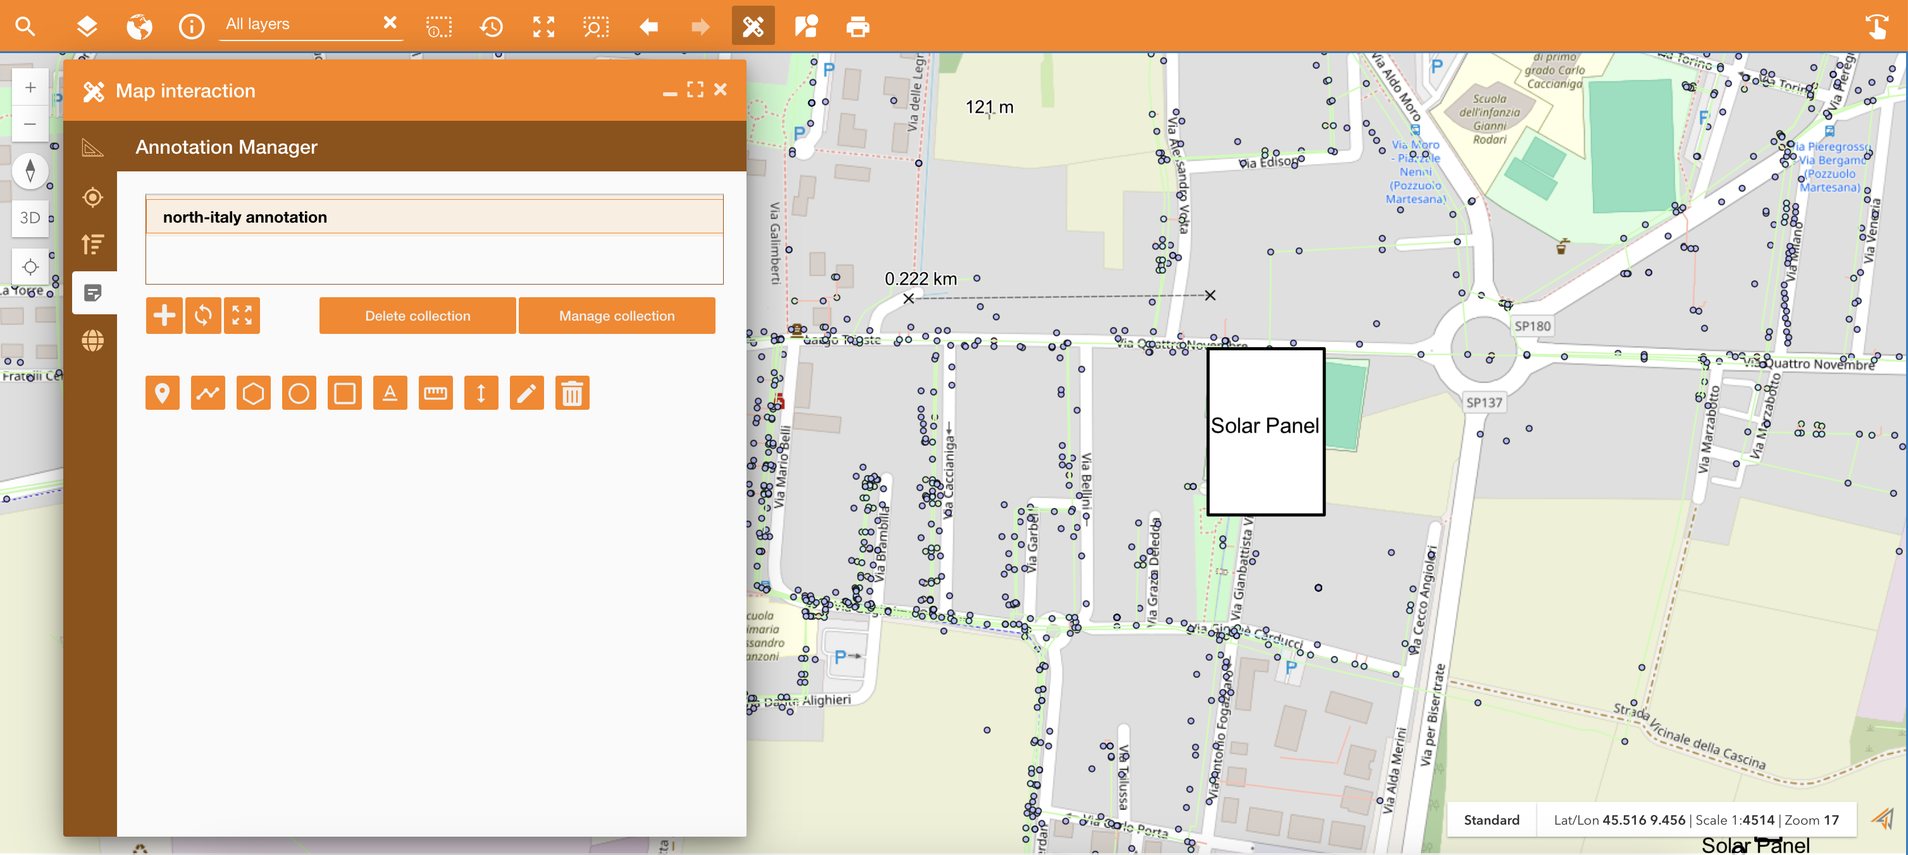This screenshot has height=855, width=1908.
Task: Click the print icon
Action: pos(858,27)
